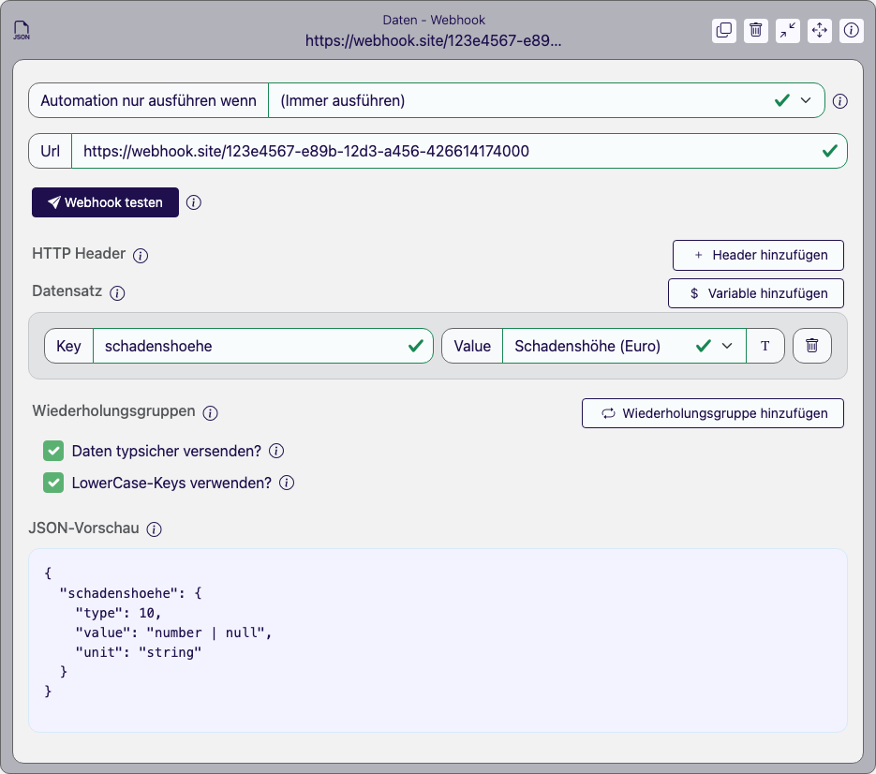876x774 pixels.
Task: Open the Schadenshöhe (Euro) value dropdown
Action: pyautogui.click(x=624, y=346)
